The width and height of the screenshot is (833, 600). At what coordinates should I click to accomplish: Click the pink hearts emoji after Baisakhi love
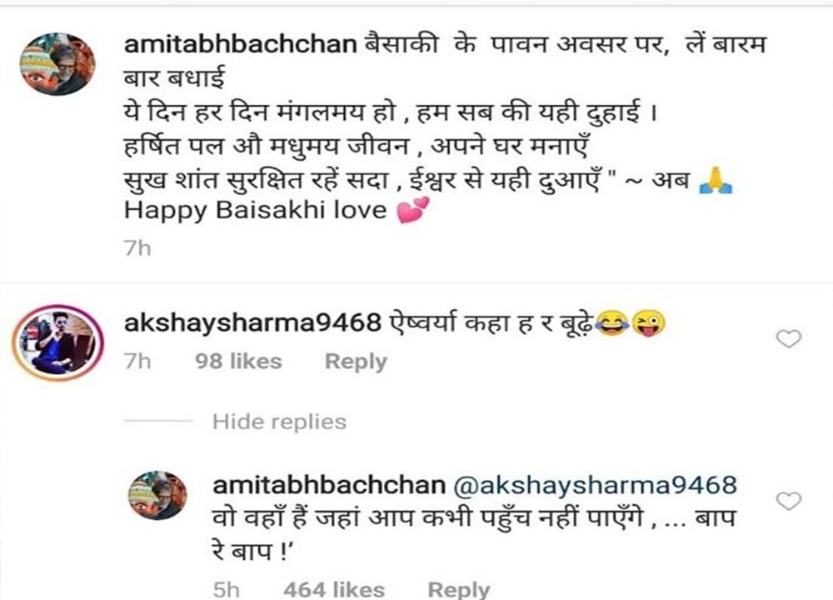coord(413,210)
